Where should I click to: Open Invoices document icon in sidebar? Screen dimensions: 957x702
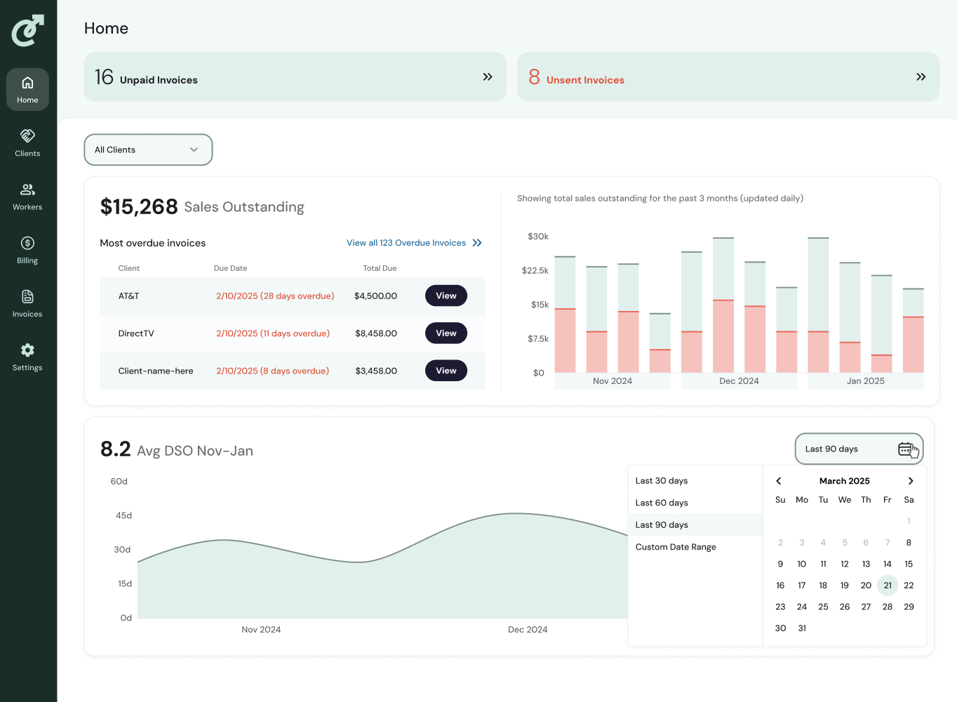27,296
